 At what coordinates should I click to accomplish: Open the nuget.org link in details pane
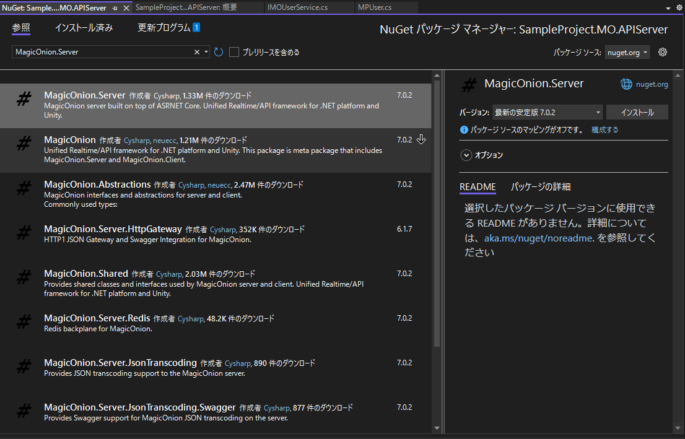[x=652, y=84]
